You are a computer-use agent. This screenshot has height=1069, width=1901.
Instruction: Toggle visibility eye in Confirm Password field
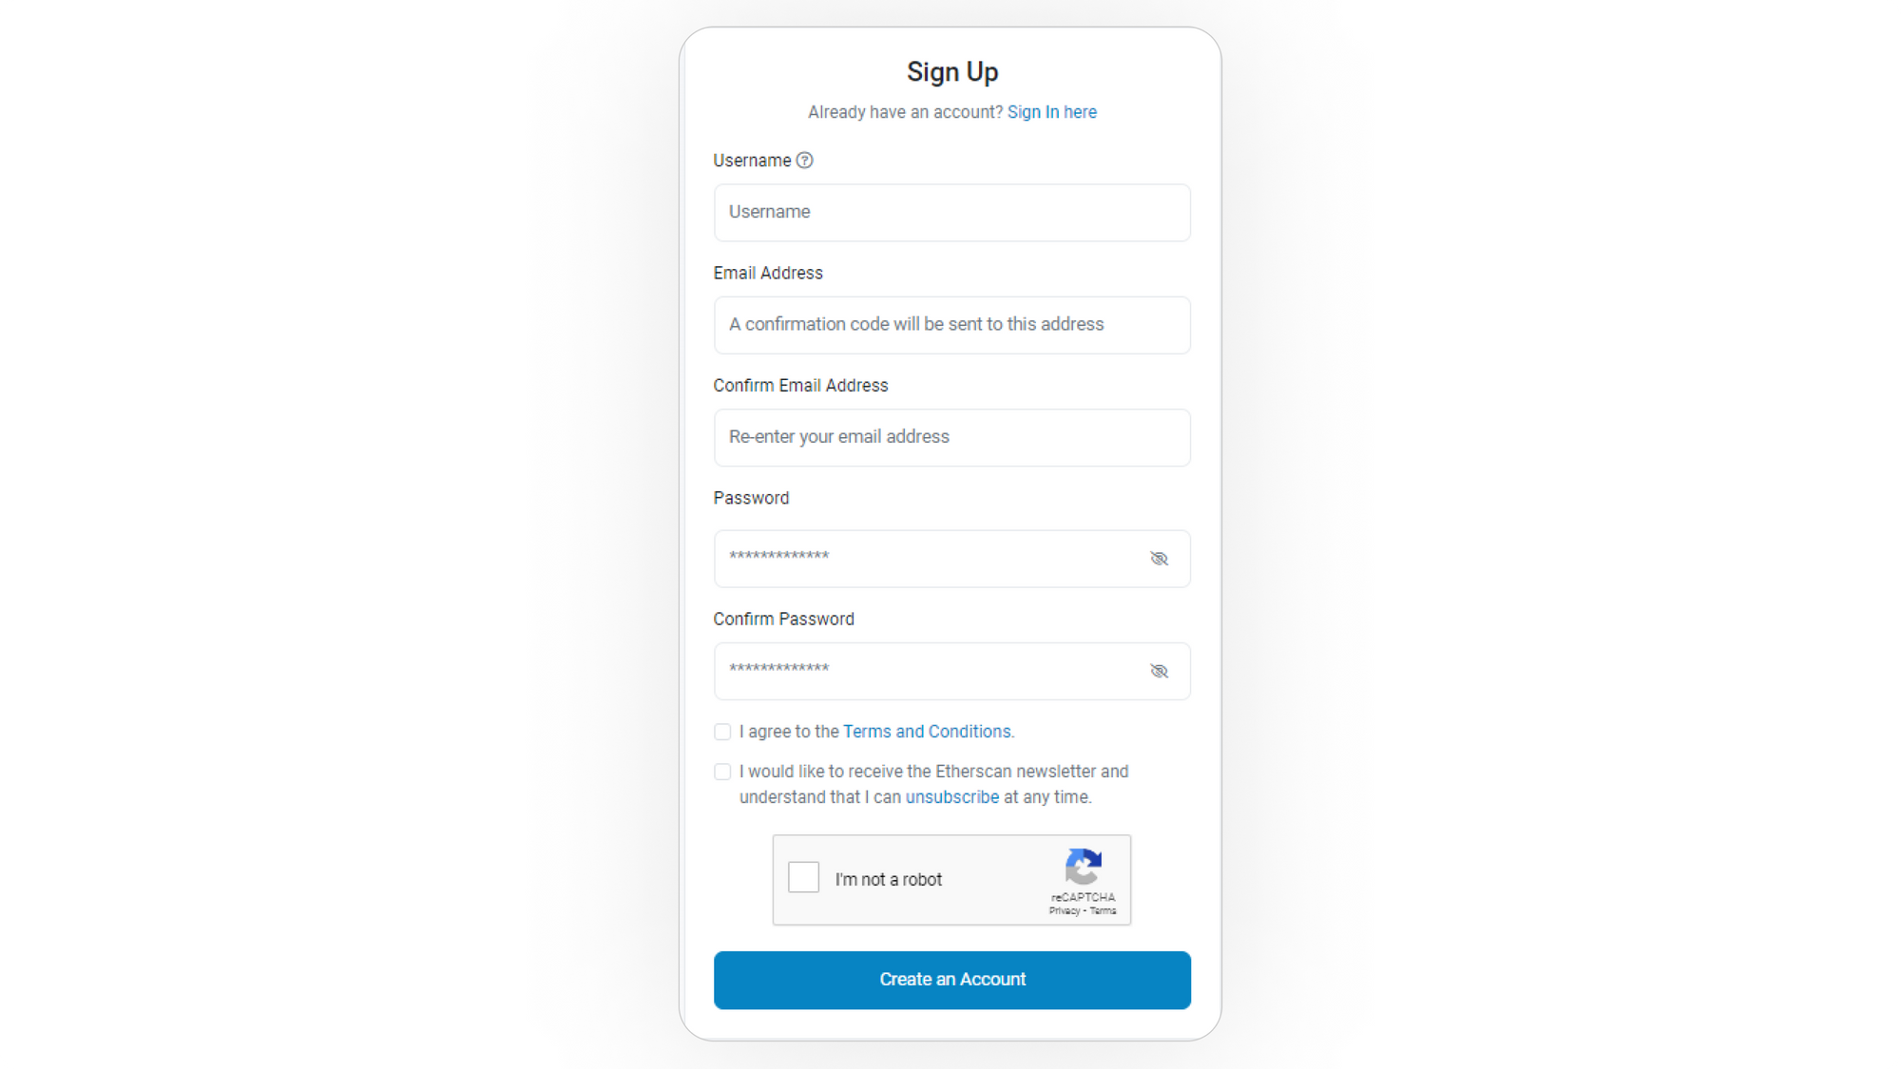coord(1159,672)
